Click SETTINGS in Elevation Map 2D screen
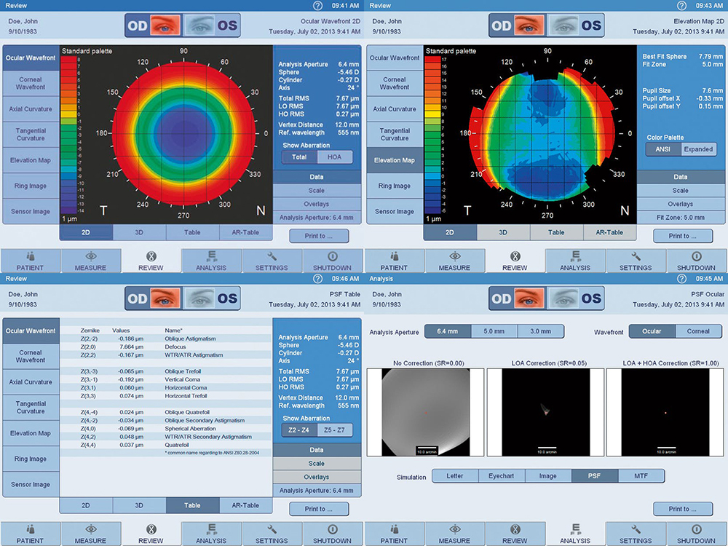The width and height of the screenshot is (728, 546). (x=636, y=261)
